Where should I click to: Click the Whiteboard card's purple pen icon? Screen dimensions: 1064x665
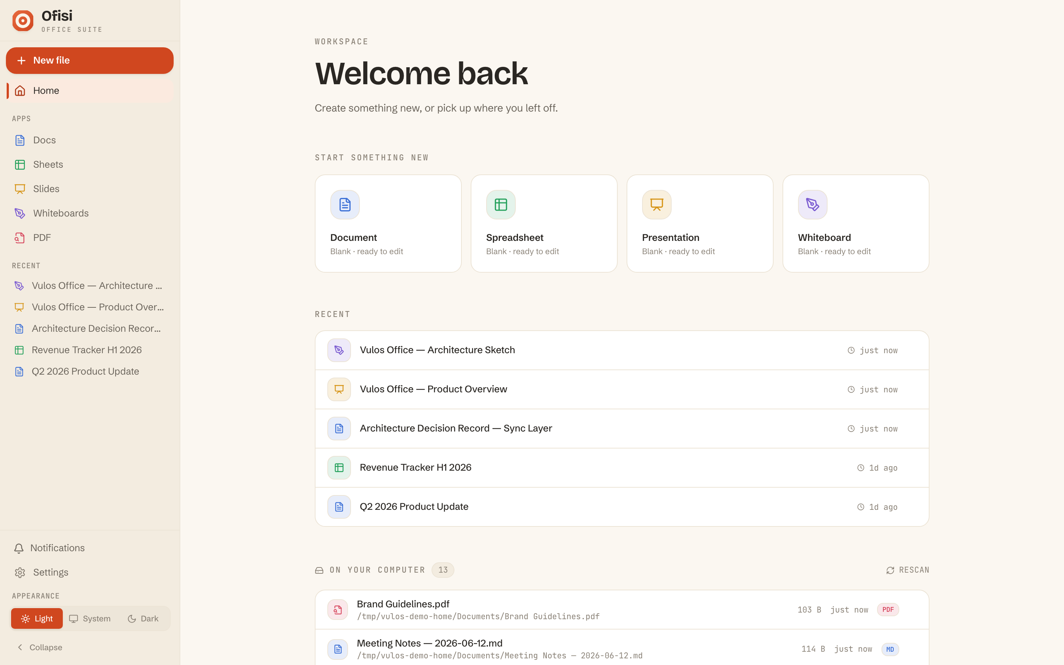[812, 205]
